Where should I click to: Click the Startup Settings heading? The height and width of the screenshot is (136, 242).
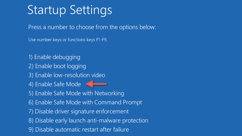click(x=70, y=10)
